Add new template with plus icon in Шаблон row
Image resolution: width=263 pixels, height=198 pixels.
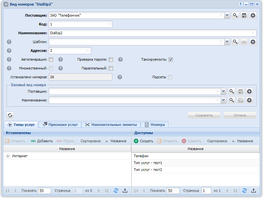click(x=253, y=42)
